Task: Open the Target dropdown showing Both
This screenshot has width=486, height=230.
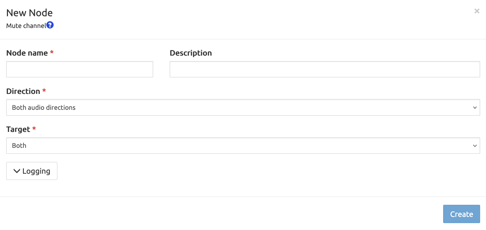Action: click(243, 145)
